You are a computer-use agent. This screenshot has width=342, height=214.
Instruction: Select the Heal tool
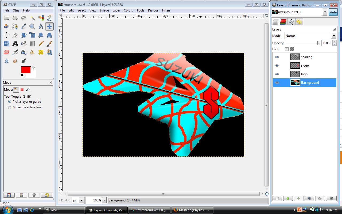point(41,52)
